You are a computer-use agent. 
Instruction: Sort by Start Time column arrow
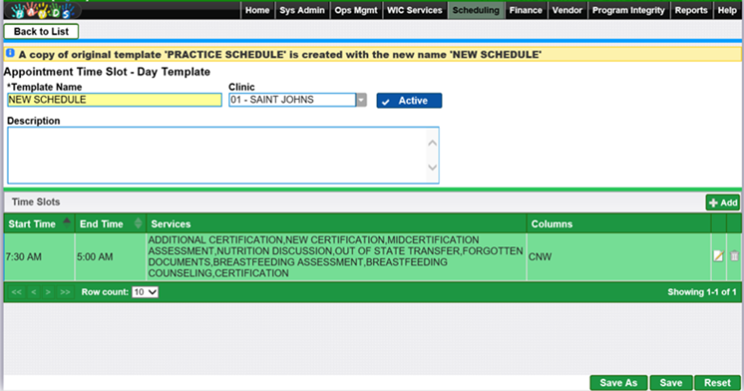66,221
